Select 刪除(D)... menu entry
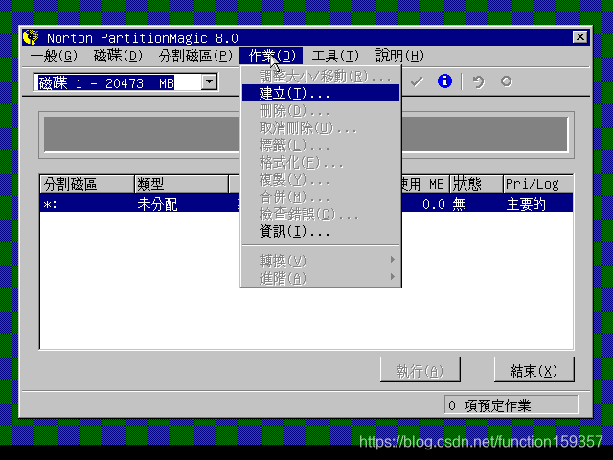 pyautogui.click(x=321, y=111)
